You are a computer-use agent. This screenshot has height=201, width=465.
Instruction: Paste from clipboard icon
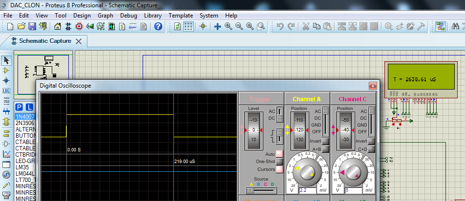pos(327,27)
